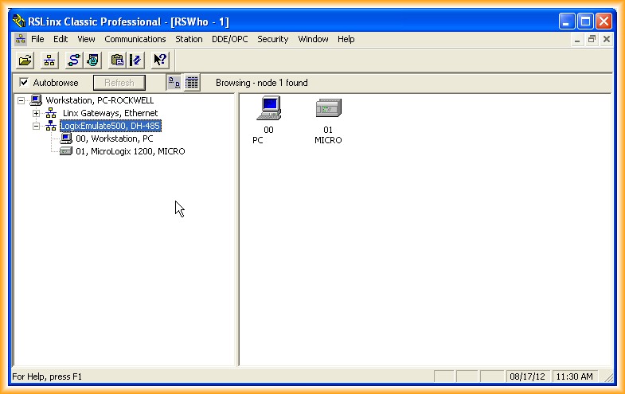Viewport: 625px width, 394px height.
Task: Click the Open Project folder toolbar icon
Action: pos(25,60)
